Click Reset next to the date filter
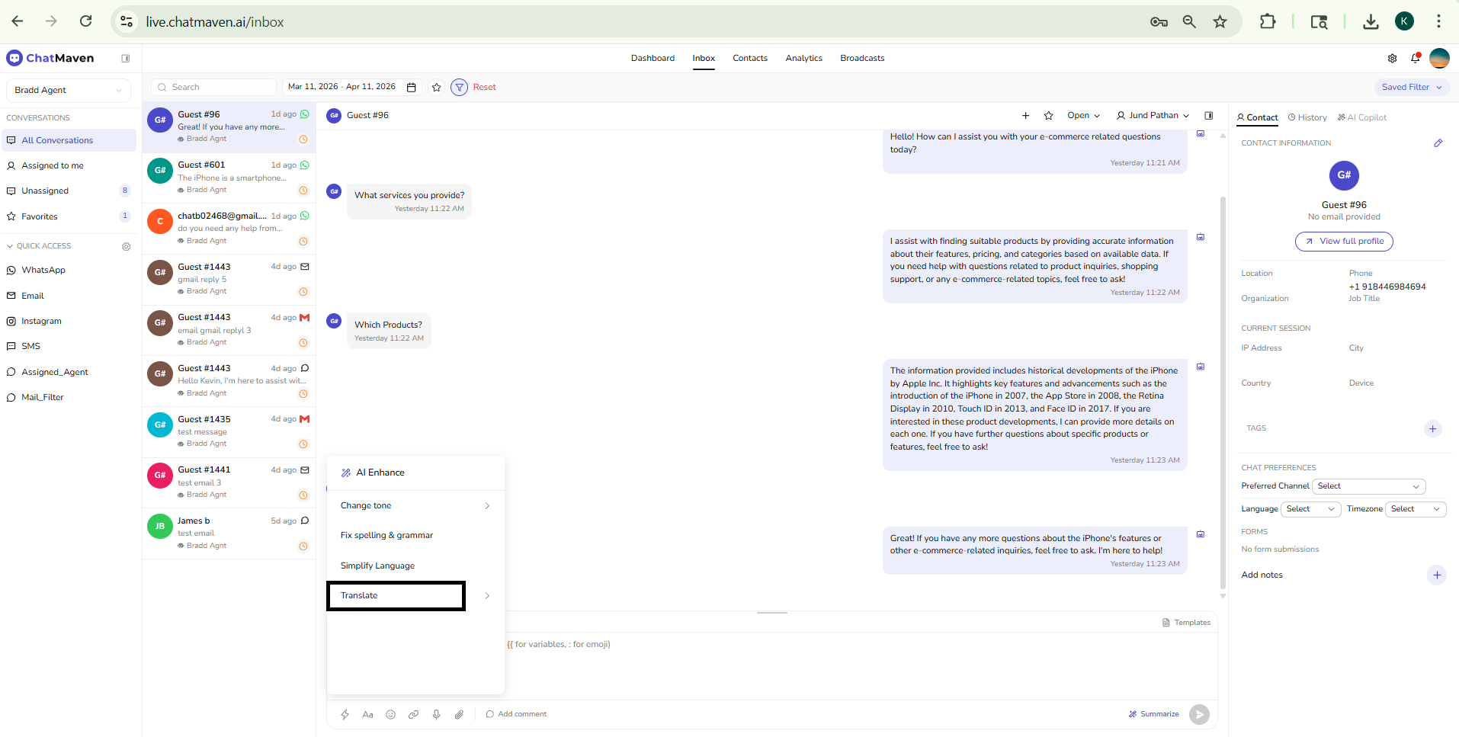 [x=484, y=87]
